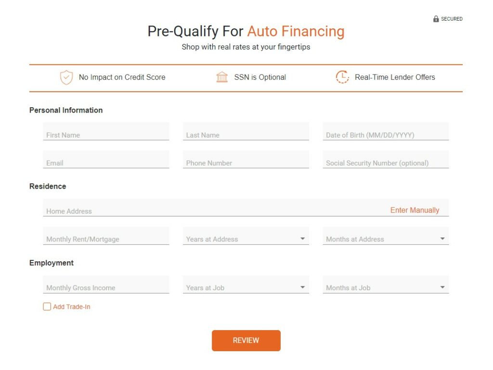493x370 pixels.
Task: Select the Last Name input
Action: 246,132
